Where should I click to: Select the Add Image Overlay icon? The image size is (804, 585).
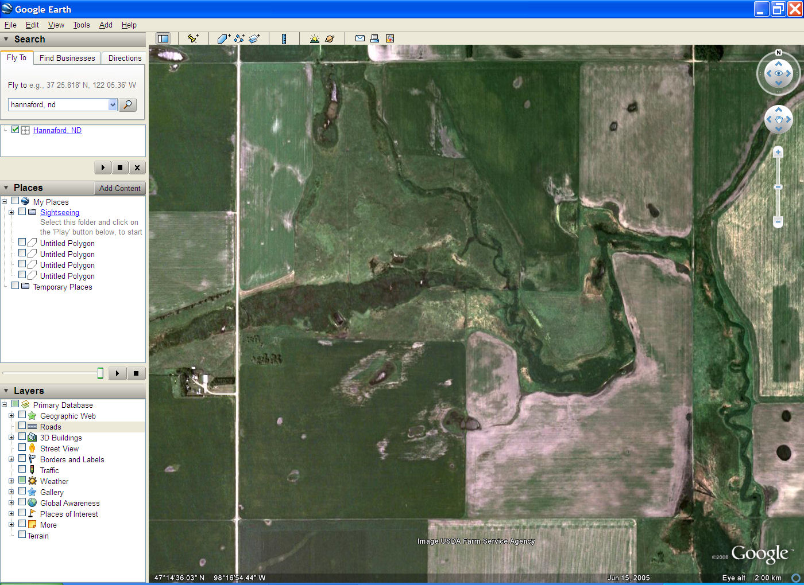point(254,38)
